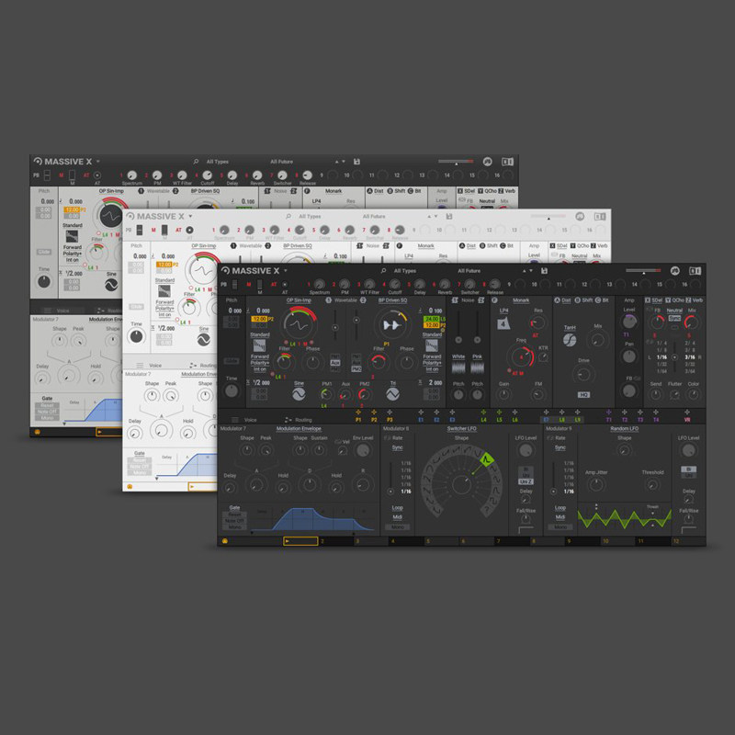Open OP Sin-Imp wavetable menu in dark window
735x735 pixels.
coord(299,300)
